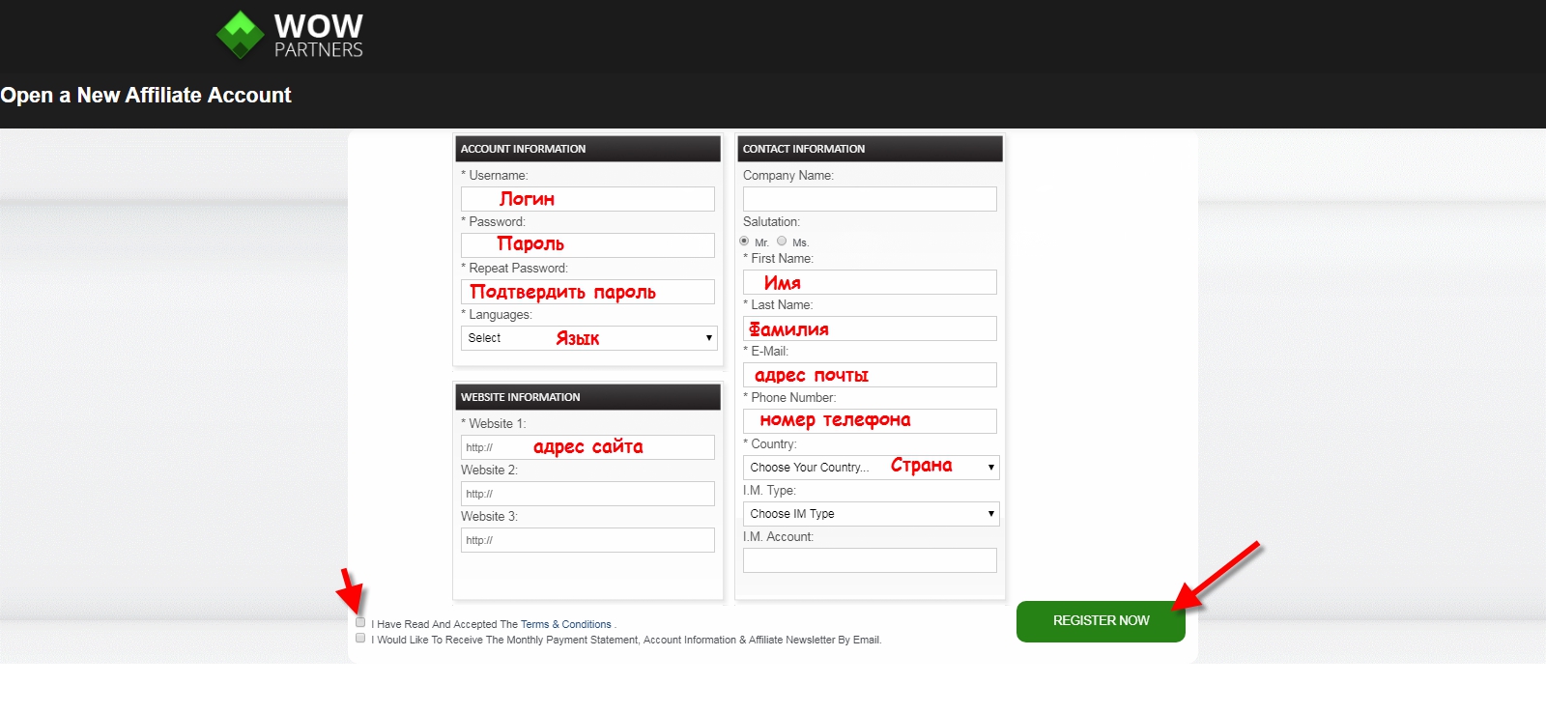Image resolution: width=1546 pixels, height=713 pixels.
Task: Click the E-Mail input field
Action: 870,375
